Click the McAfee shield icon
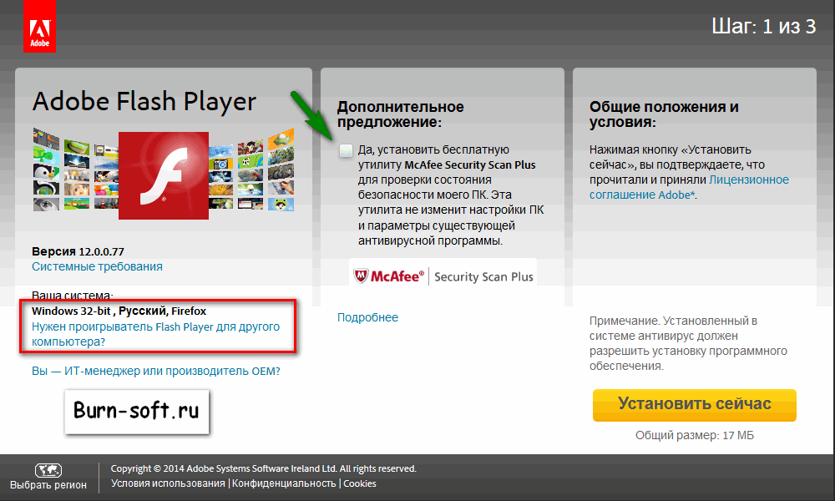This screenshot has height=501, width=835. [x=361, y=276]
